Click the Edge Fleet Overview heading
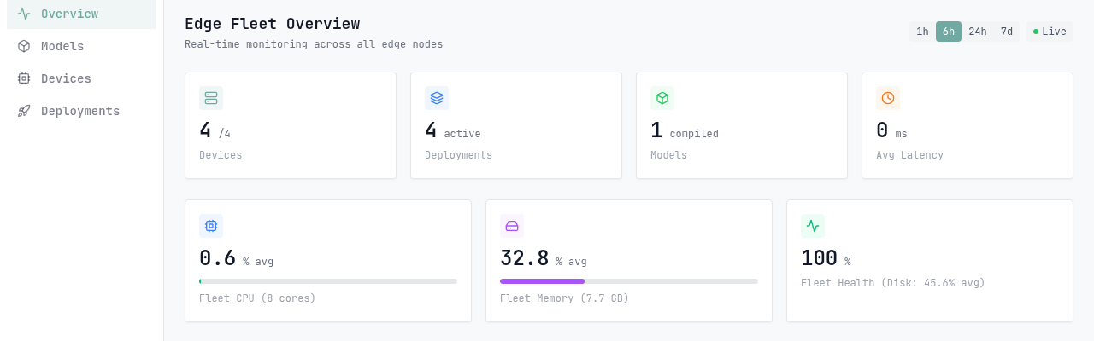The height and width of the screenshot is (341, 1094). 272,24
